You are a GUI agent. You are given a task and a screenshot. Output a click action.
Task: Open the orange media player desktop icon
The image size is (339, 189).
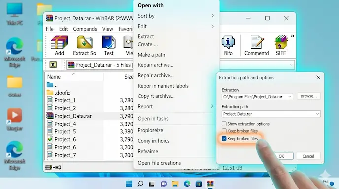[14, 120]
